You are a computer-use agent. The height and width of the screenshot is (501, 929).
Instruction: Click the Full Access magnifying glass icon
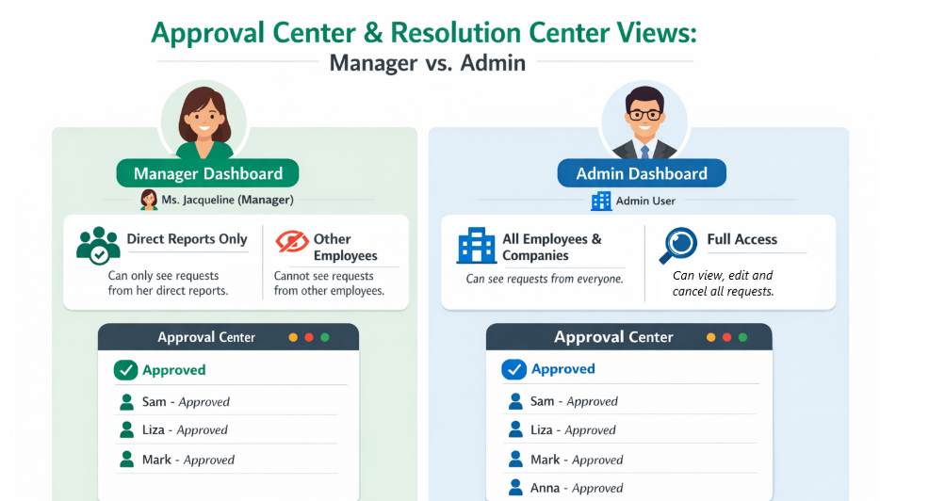point(677,245)
